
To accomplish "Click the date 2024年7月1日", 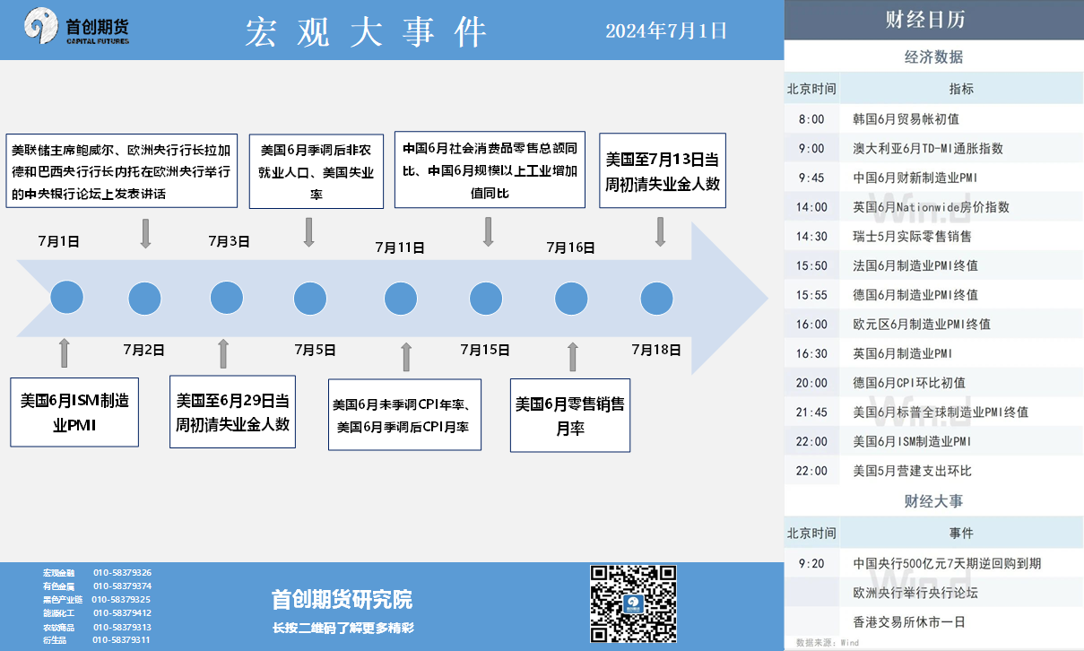I will [x=665, y=30].
